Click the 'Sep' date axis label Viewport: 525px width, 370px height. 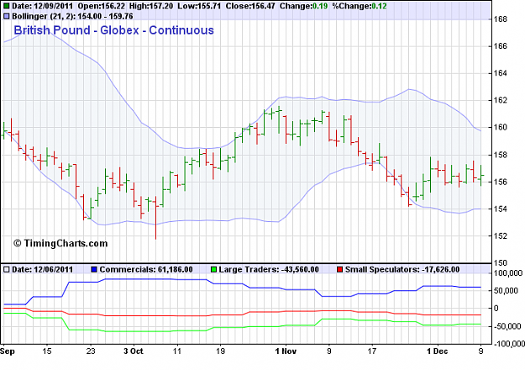point(8,351)
